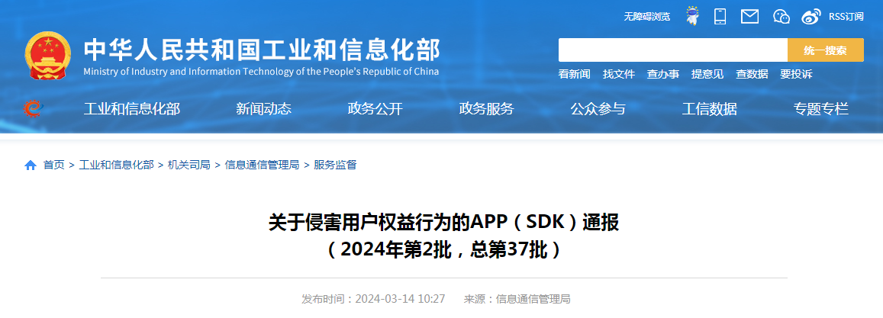Click the English ministry name subtitle
883x318 pixels.
point(261,72)
